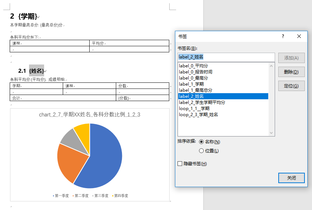Click the pie chart title text

click(x=90, y=115)
